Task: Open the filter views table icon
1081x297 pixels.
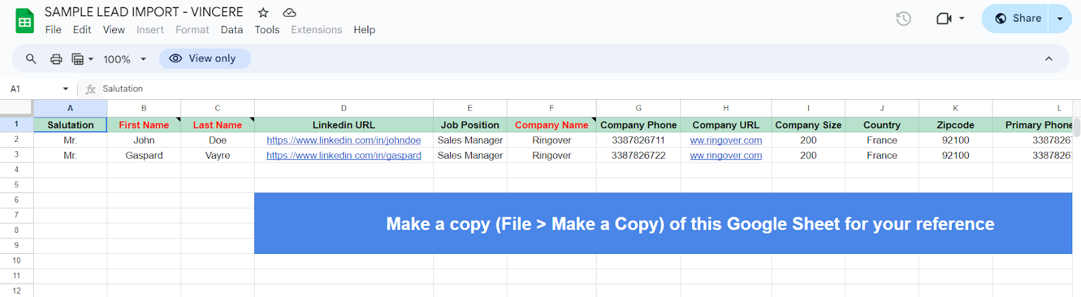Action: click(x=82, y=59)
